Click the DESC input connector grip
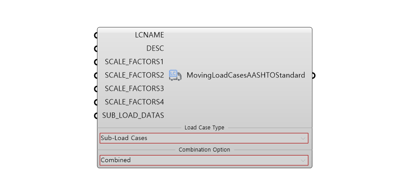This screenshot has width=411, height=193. pos(96,49)
